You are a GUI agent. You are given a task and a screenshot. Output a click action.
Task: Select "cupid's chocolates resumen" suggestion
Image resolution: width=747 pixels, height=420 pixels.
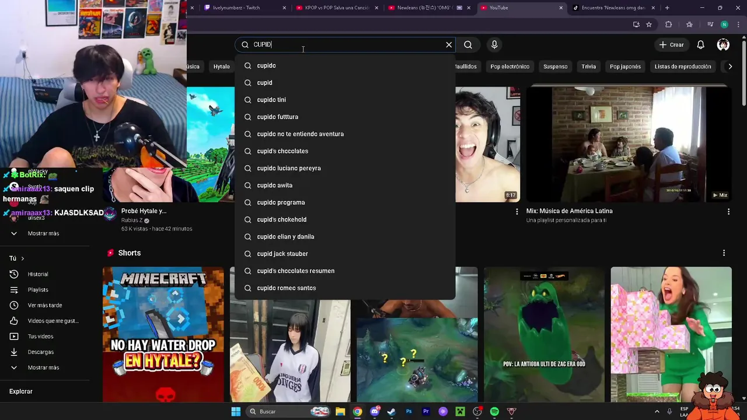tap(345, 271)
